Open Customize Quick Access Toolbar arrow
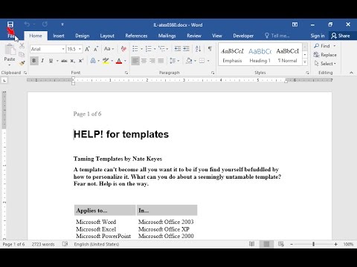Screen dimensions: 357x267 [x=62, y=24]
